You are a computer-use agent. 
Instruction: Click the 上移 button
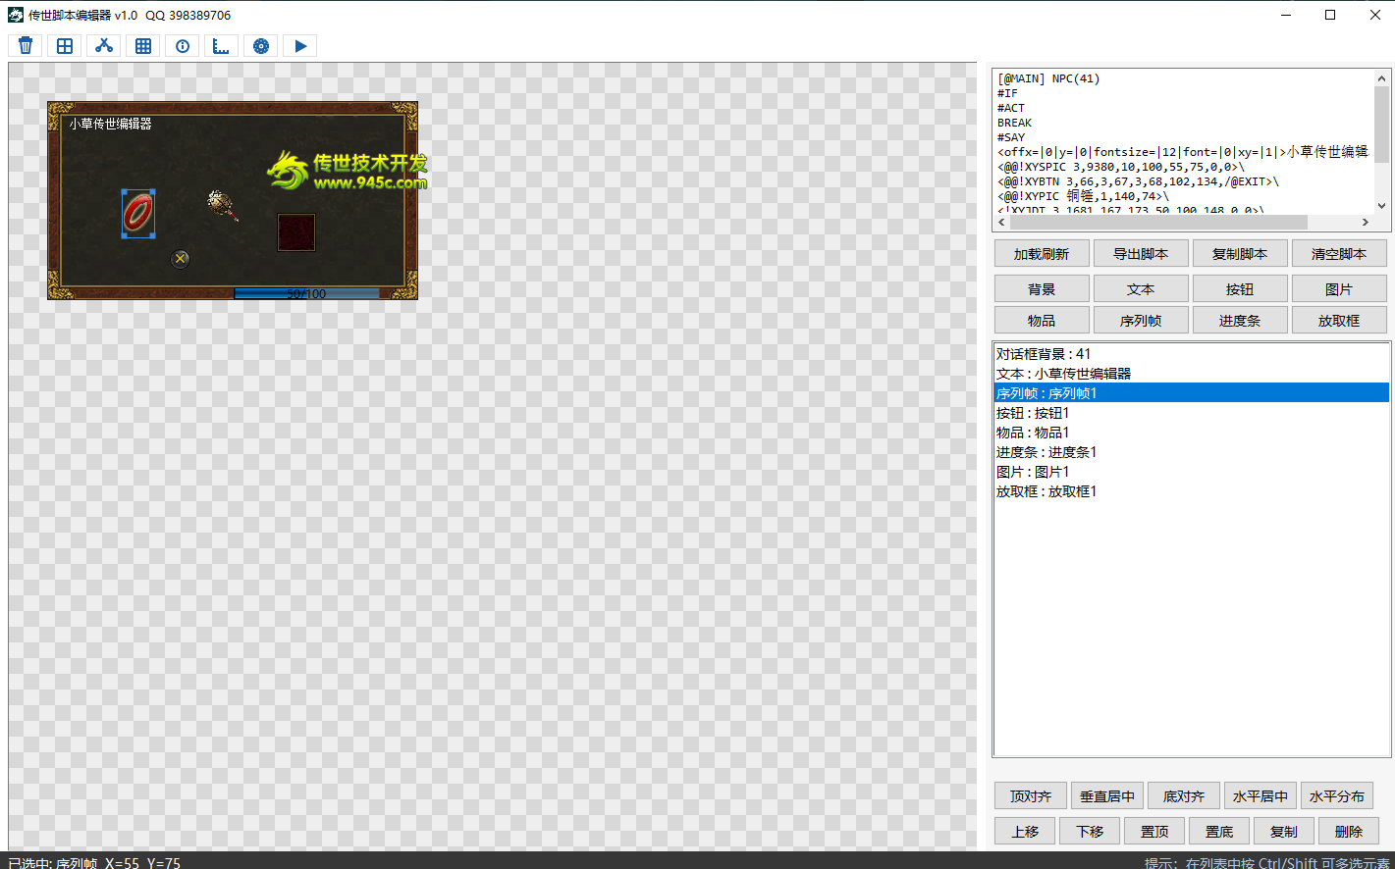pyautogui.click(x=1025, y=832)
